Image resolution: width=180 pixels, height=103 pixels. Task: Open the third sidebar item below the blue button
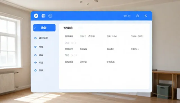pyautogui.click(x=39, y=55)
